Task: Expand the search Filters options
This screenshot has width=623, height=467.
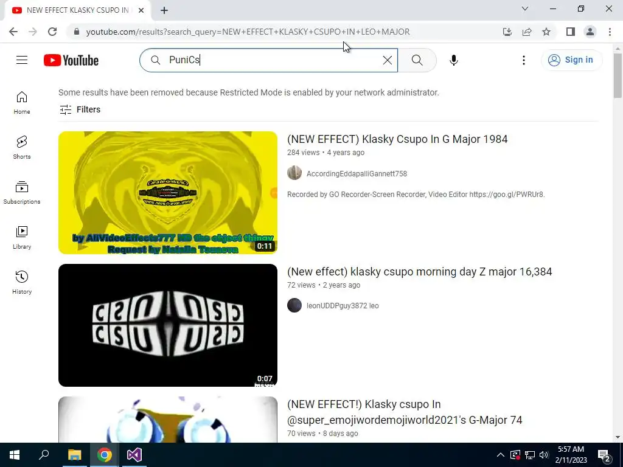Action: click(80, 109)
